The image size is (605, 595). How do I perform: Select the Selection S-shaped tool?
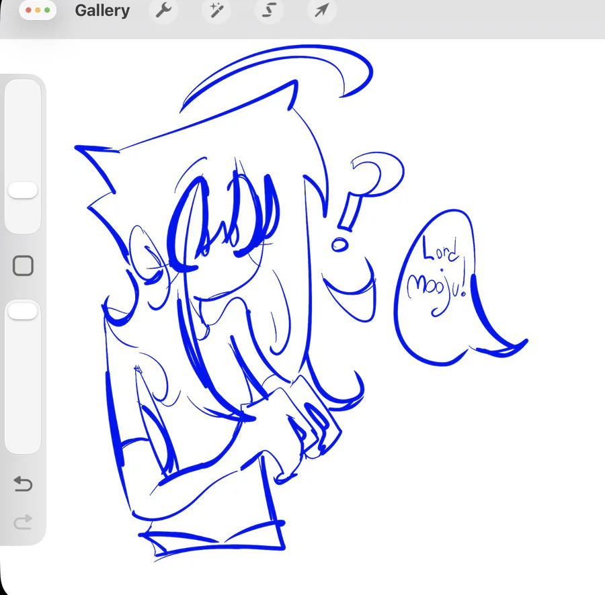click(x=269, y=10)
